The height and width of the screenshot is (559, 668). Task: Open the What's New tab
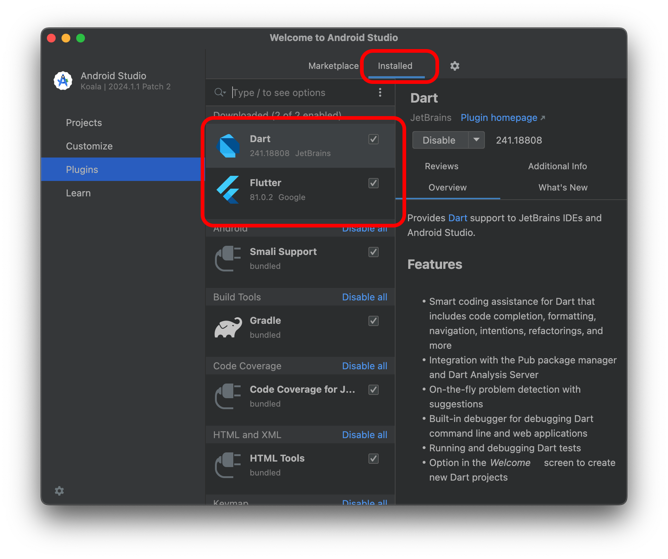(563, 188)
